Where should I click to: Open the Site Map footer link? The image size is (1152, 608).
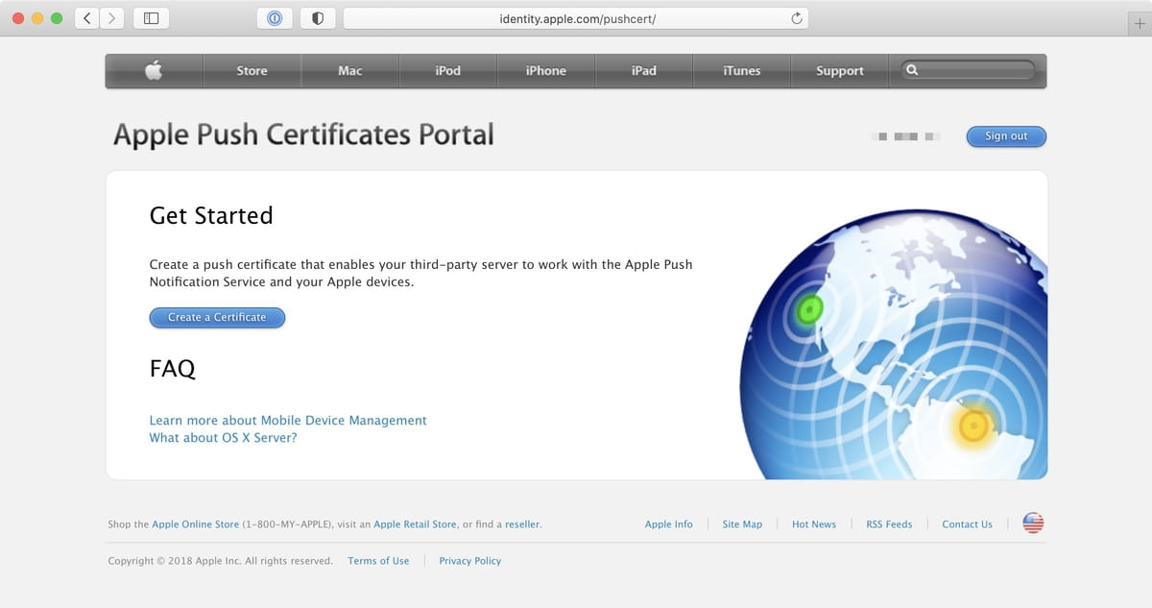[x=742, y=524]
